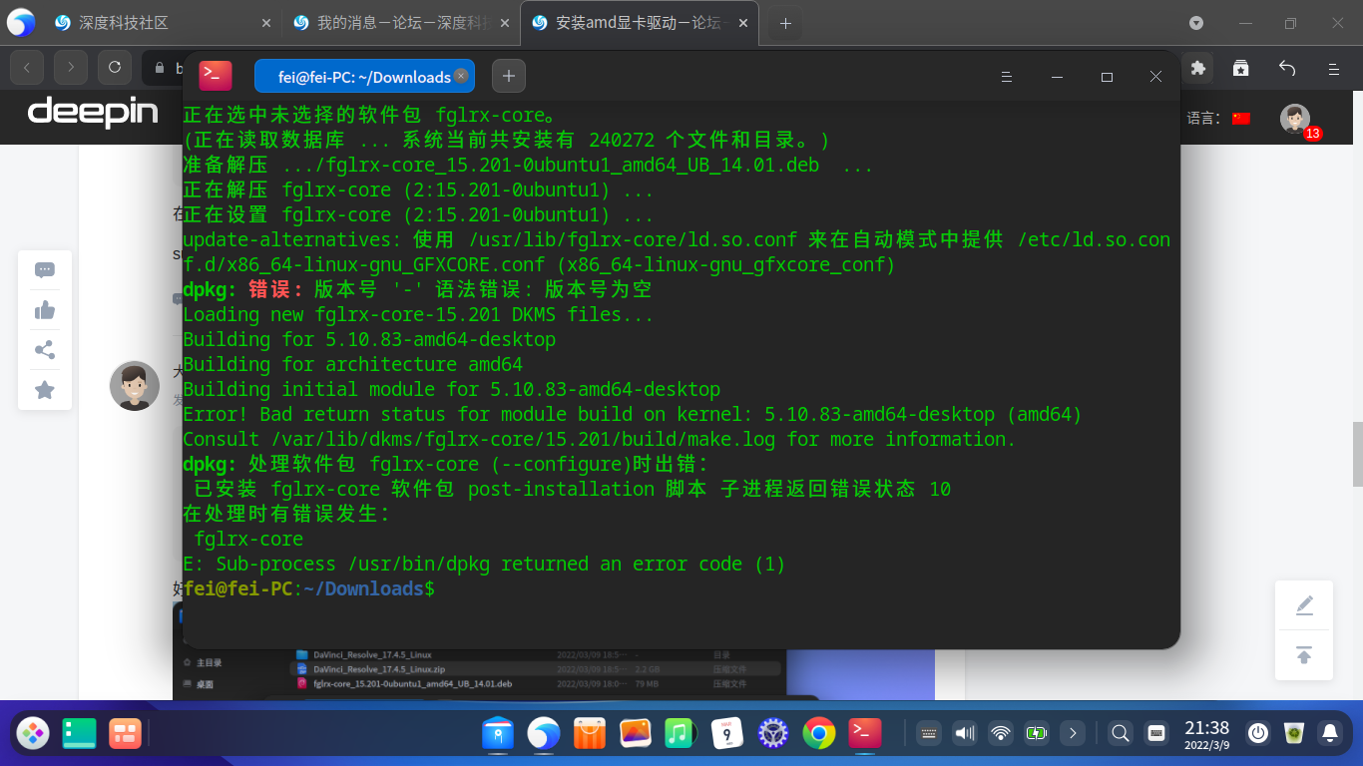Reload the current webpage
The width and height of the screenshot is (1363, 766).
(114, 68)
